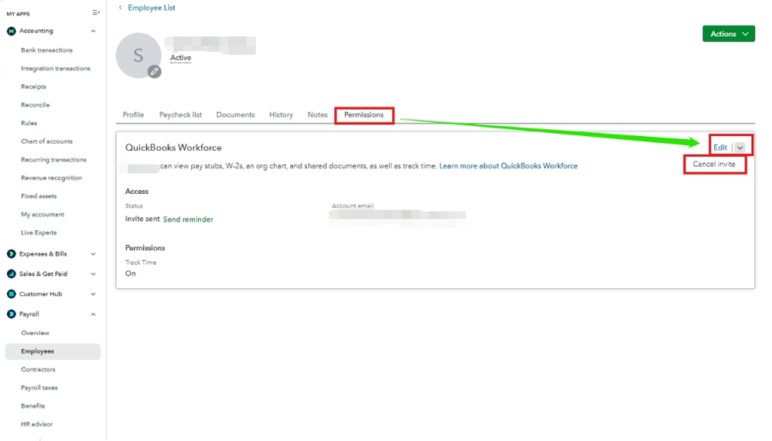
Task: Open Payroll Overview in sidebar
Action: (35, 333)
